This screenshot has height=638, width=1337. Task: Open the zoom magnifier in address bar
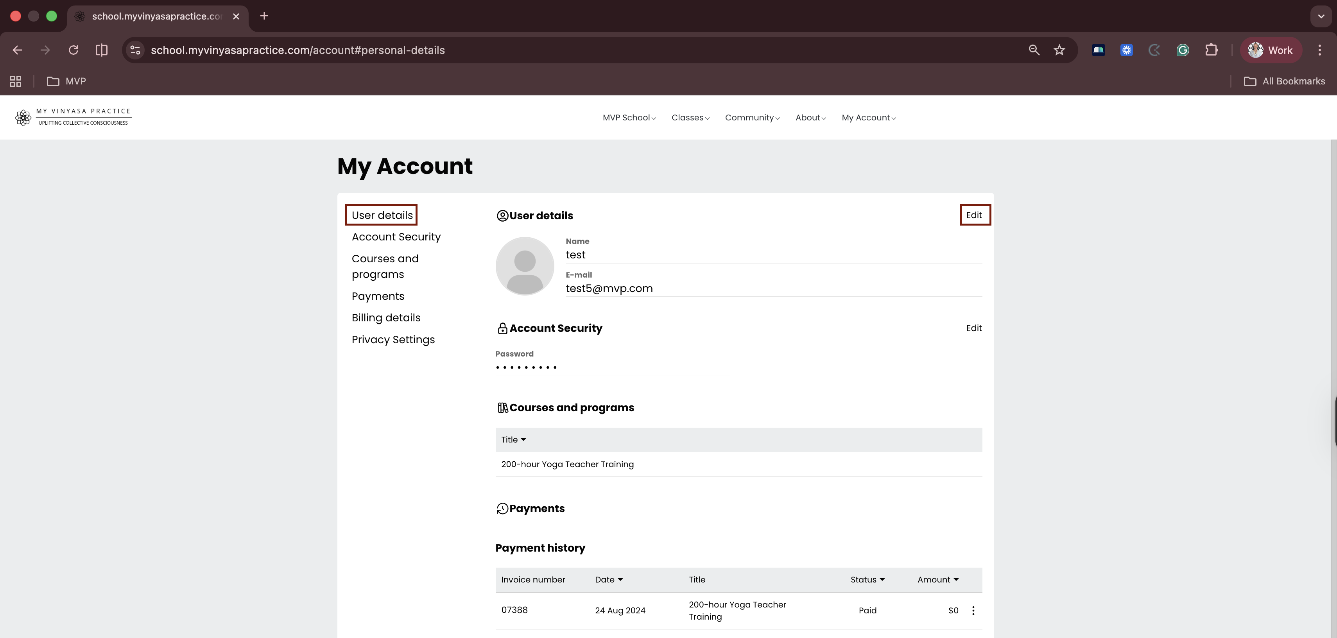click(1034, 50)
